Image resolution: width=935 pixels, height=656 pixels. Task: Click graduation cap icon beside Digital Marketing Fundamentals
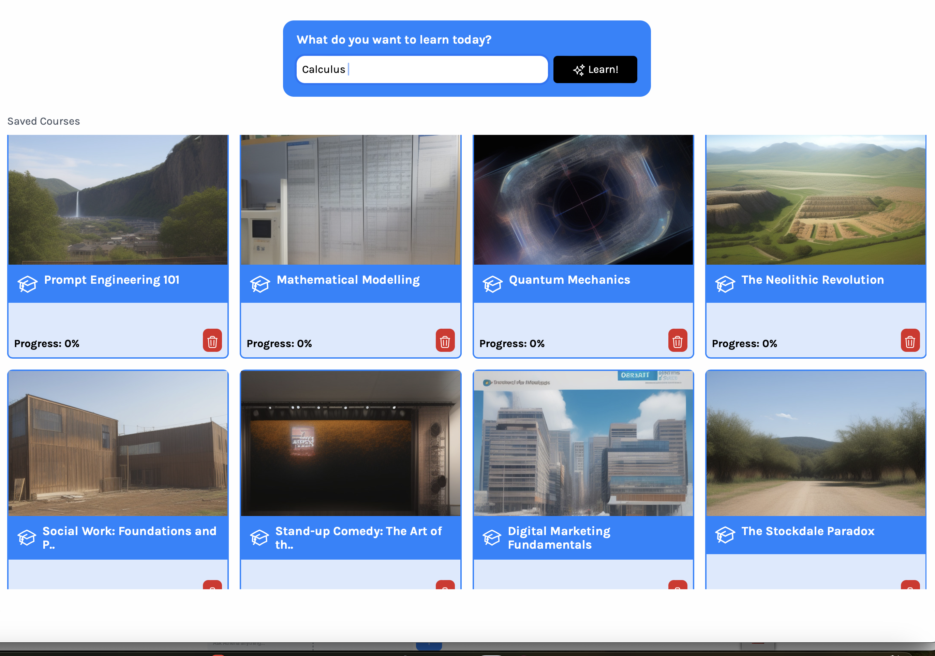coord(491,538)
